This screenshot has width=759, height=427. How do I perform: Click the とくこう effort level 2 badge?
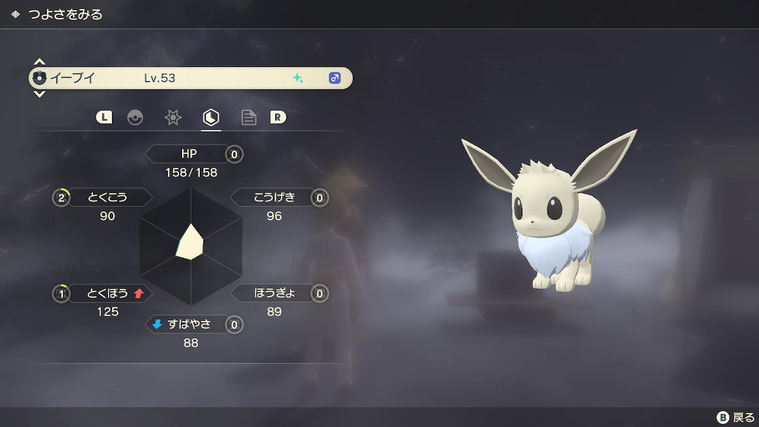click(x=61, y=198)
